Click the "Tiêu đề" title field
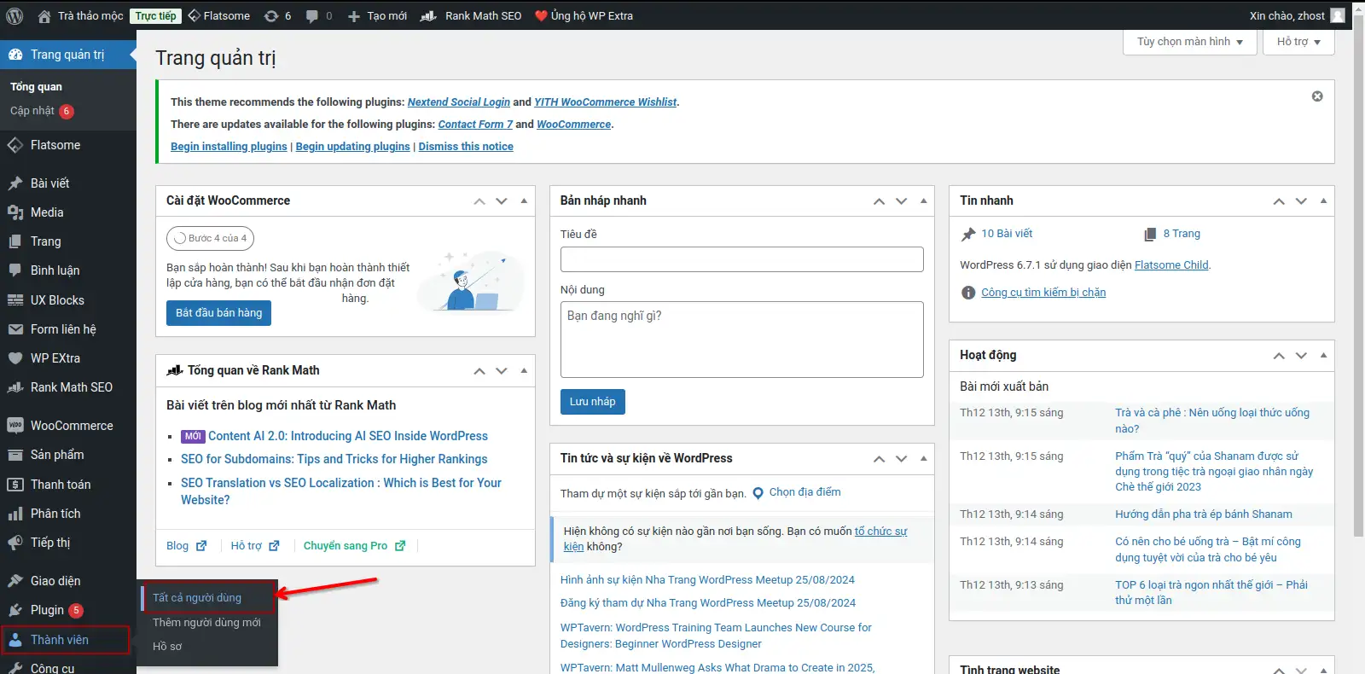 pyautogui.click(x=741, y=259)
